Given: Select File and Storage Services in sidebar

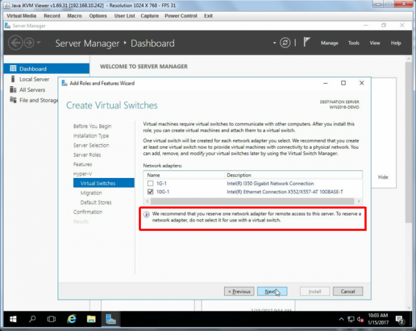Looking at the screenshot, I should (38, 100).
